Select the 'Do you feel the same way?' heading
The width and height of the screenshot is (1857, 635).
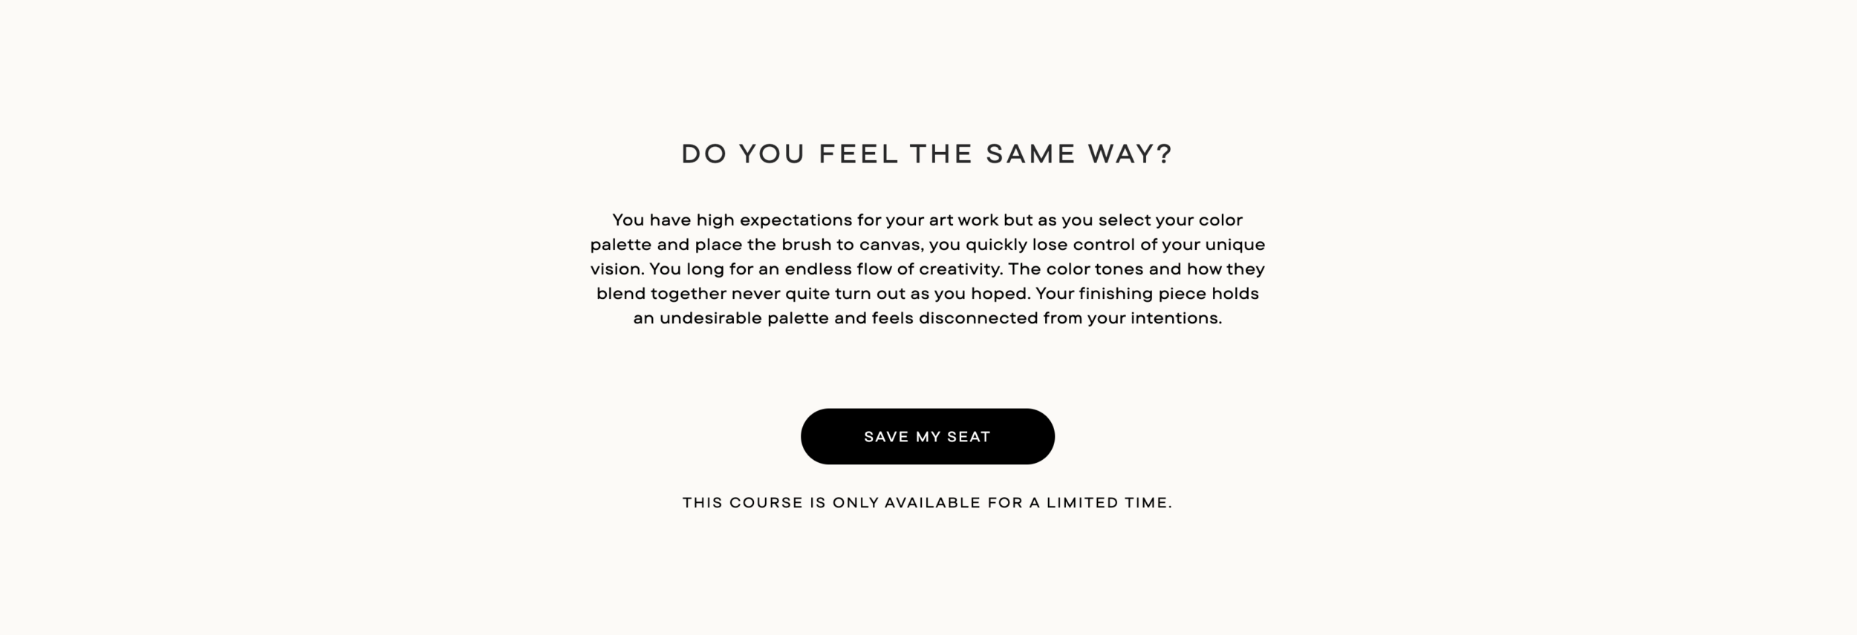click(927, 154)
